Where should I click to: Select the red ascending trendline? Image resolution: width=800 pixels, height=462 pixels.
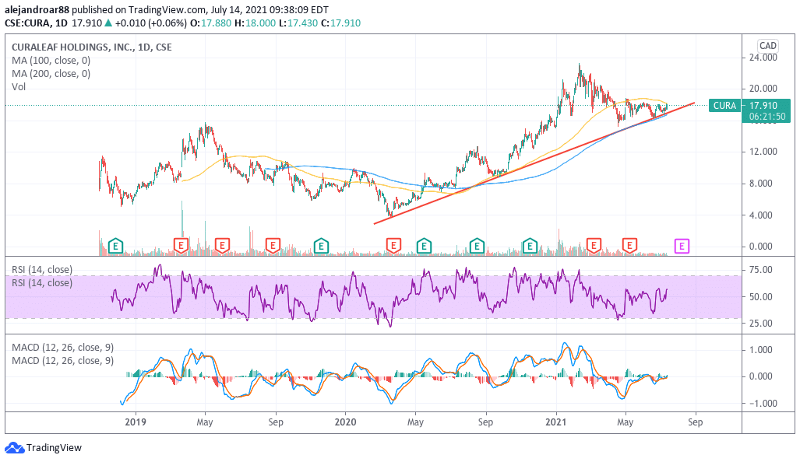click(x=534, y=163)
